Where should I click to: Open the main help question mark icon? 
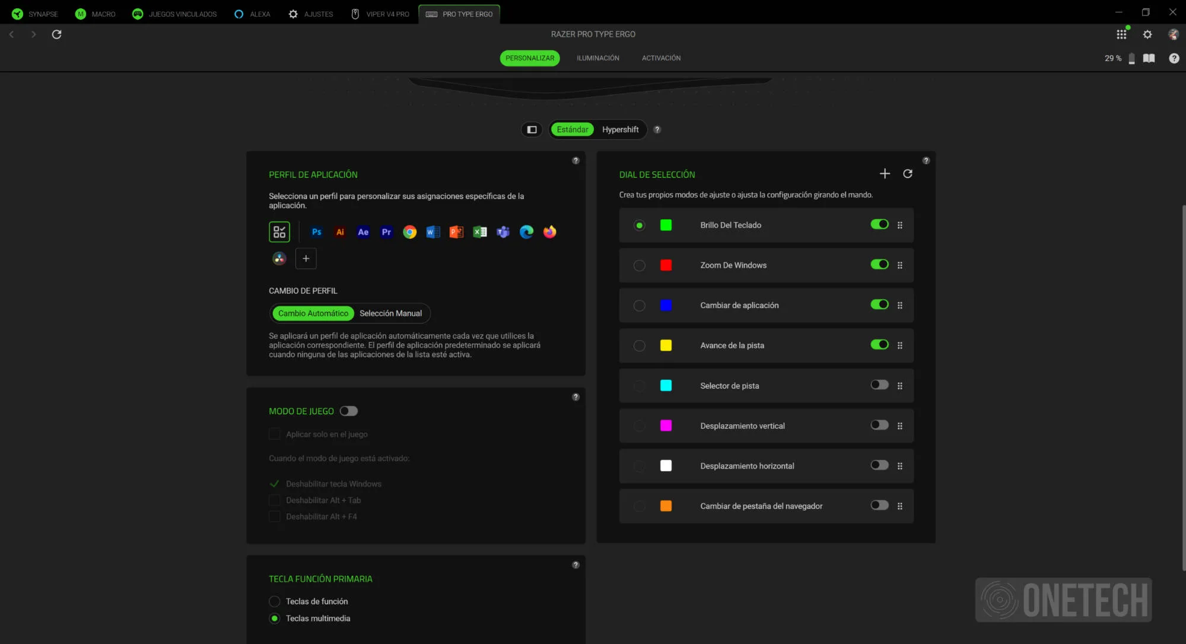(x=1174, y=58)
